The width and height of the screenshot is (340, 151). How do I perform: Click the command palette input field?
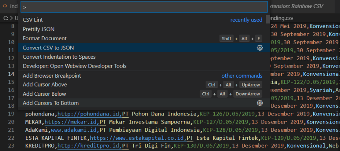(144, 7)
